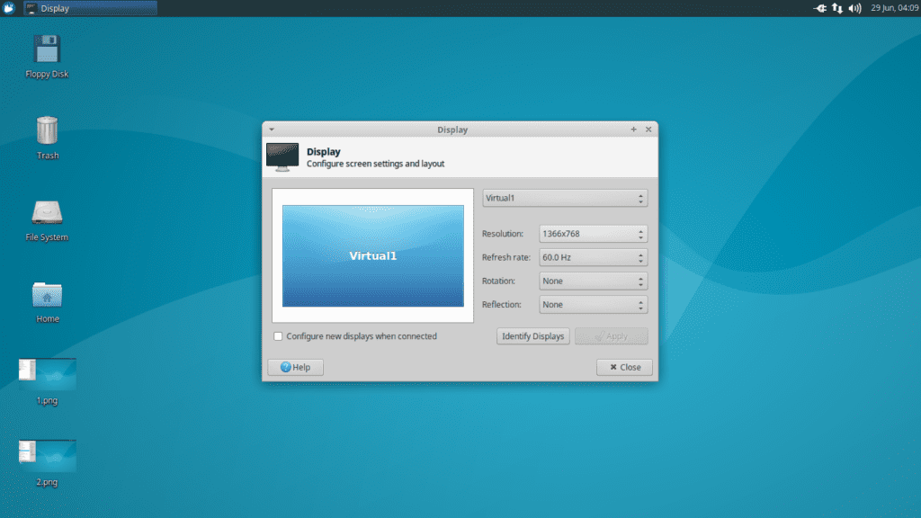
Task: Click the power manager tray icon
Action: click(x=819, y=8)
